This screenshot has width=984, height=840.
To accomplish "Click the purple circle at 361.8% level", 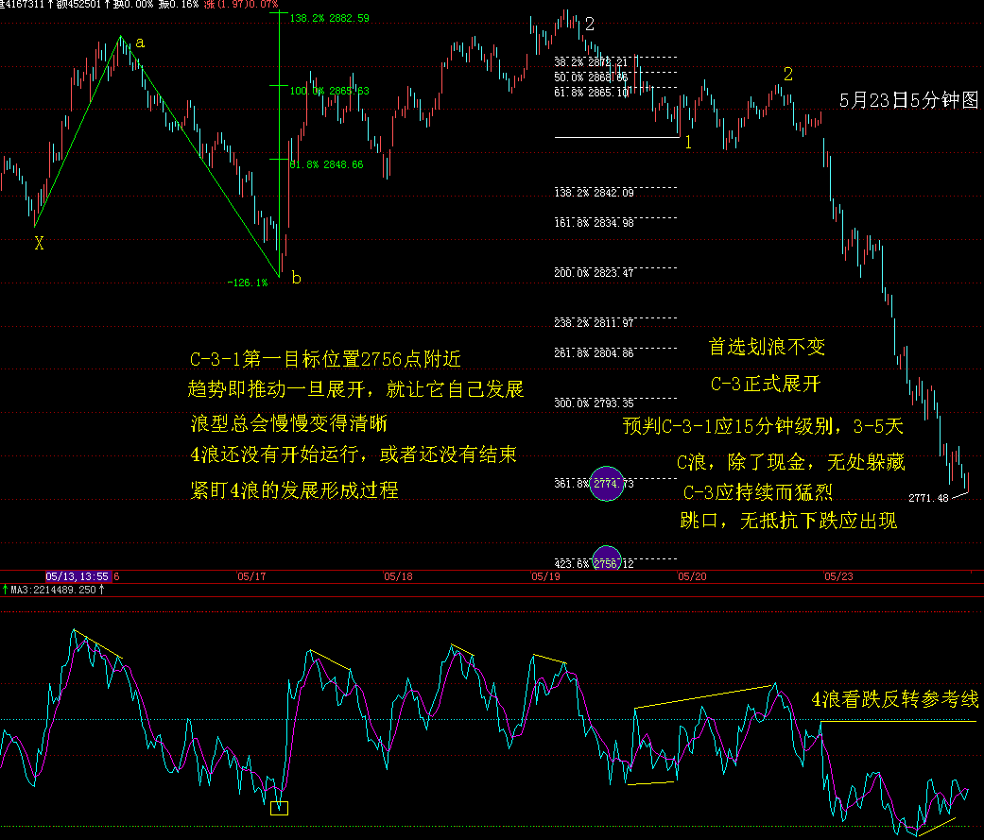I will (x=606, y=483).
